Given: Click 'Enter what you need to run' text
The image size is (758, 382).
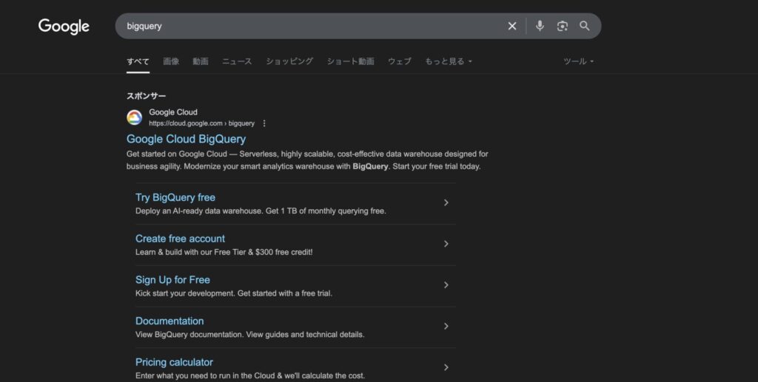Looking at the screenshot, I should click(x=250, y=376).
